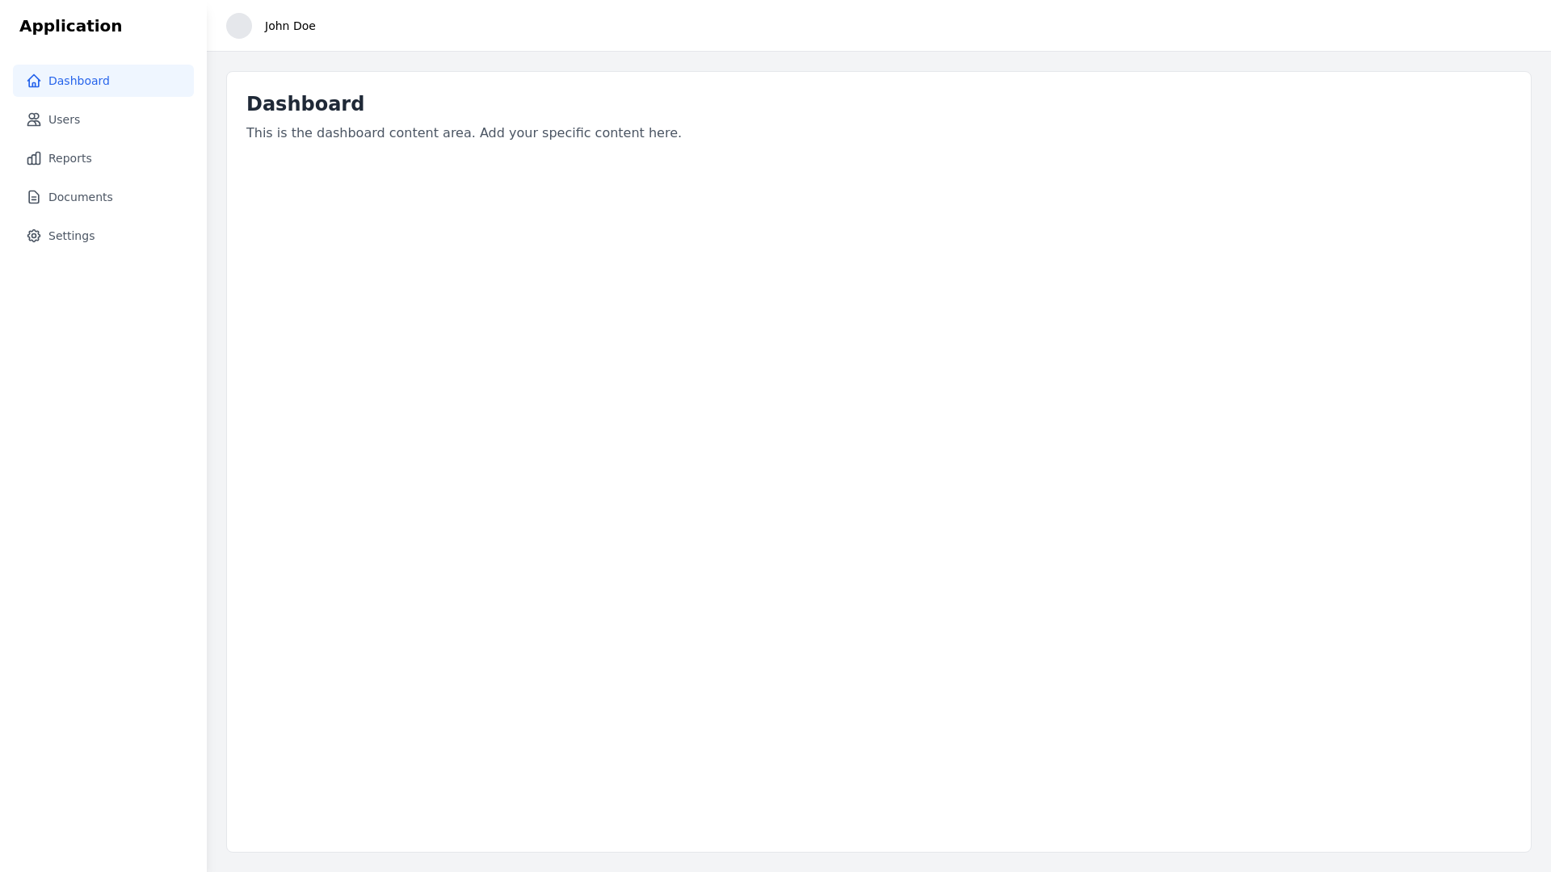Screen dimensions: 1551x872
Task: Click inside the main dashboard content card
Action: pos(878,460)
